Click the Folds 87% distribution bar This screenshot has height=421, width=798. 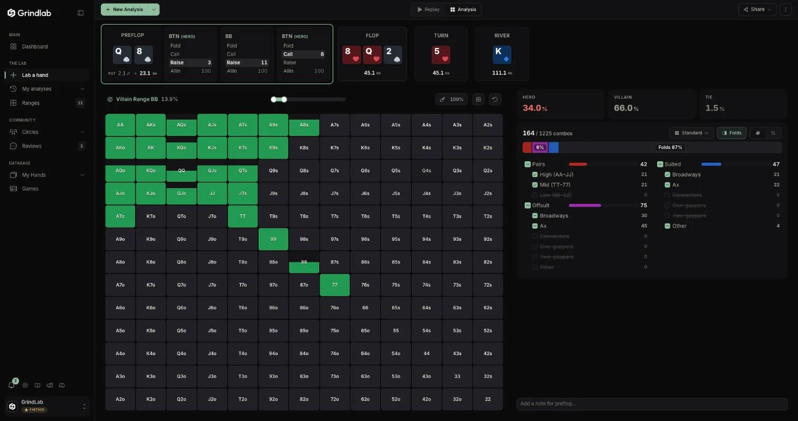[670, 148]
